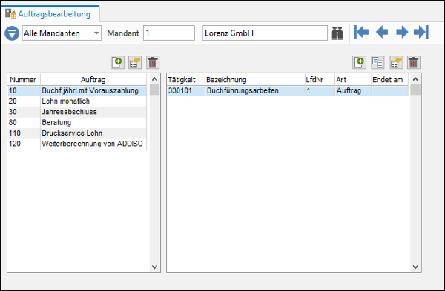Sort by the Art column header

pyautogui.click(x=353, y=80)
